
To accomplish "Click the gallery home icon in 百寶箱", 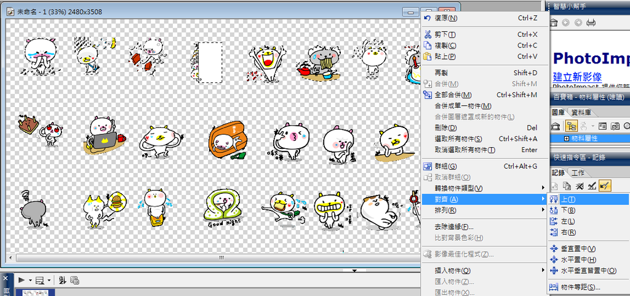I will tap(555, 126).
